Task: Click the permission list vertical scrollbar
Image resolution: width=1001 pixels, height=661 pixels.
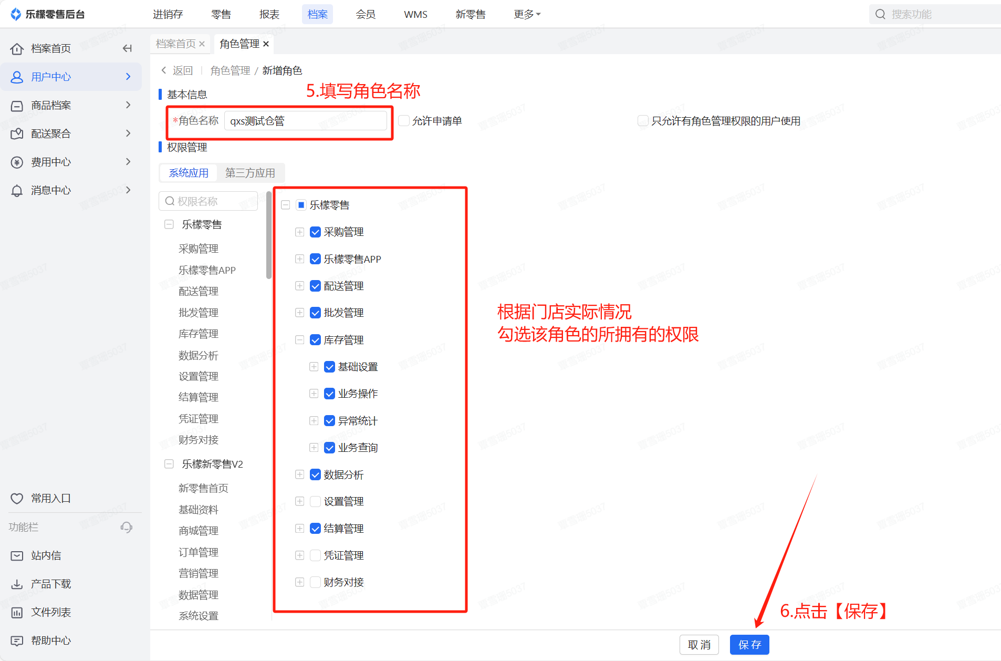Action: pyautogui.click(x=269, y=235)
